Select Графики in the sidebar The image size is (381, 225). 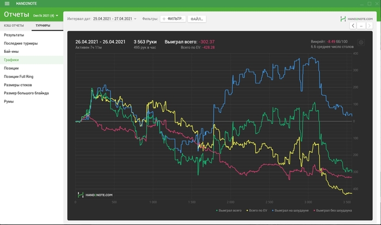tap(32, 60)
